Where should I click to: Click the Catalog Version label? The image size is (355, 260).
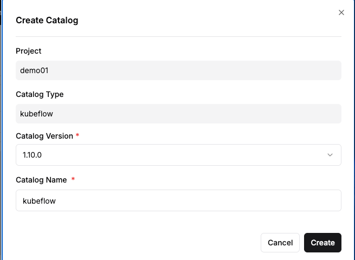pos(44,136)
